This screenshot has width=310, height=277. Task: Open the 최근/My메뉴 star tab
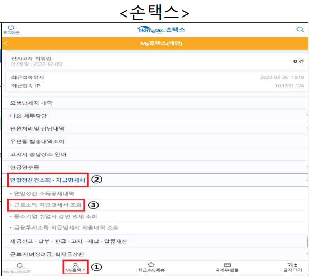151,267
